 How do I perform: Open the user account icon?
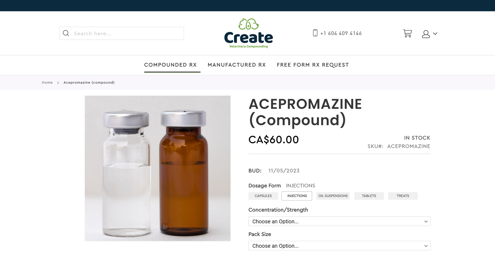pos(426,34)
